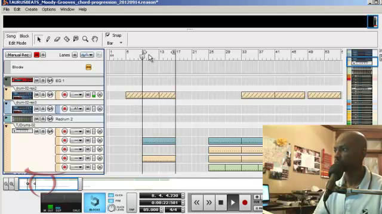This screenshot has height=214, width=382.
Task: Collapse the TJDrums-02 track
Action: pyautogui.click(x=7, y=127)
